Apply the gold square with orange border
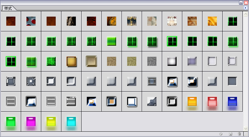 click(x=71, y=61)
